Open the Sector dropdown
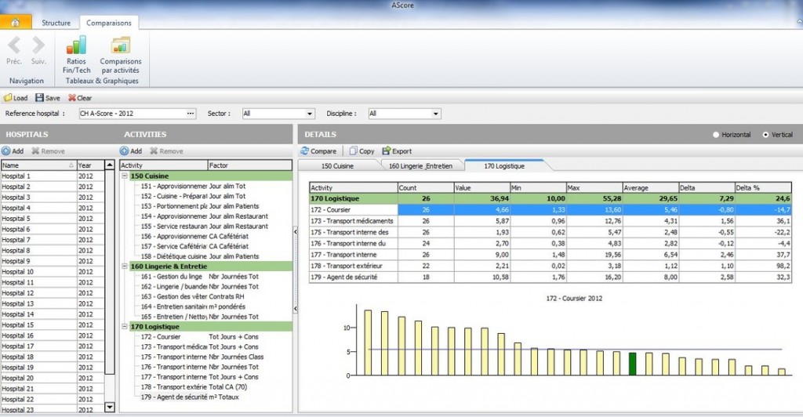This screenshot has width=803, height=417. click(309, 114)
